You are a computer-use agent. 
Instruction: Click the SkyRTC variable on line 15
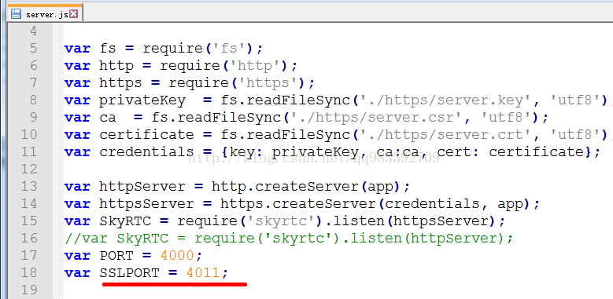(x=125, y=221)
